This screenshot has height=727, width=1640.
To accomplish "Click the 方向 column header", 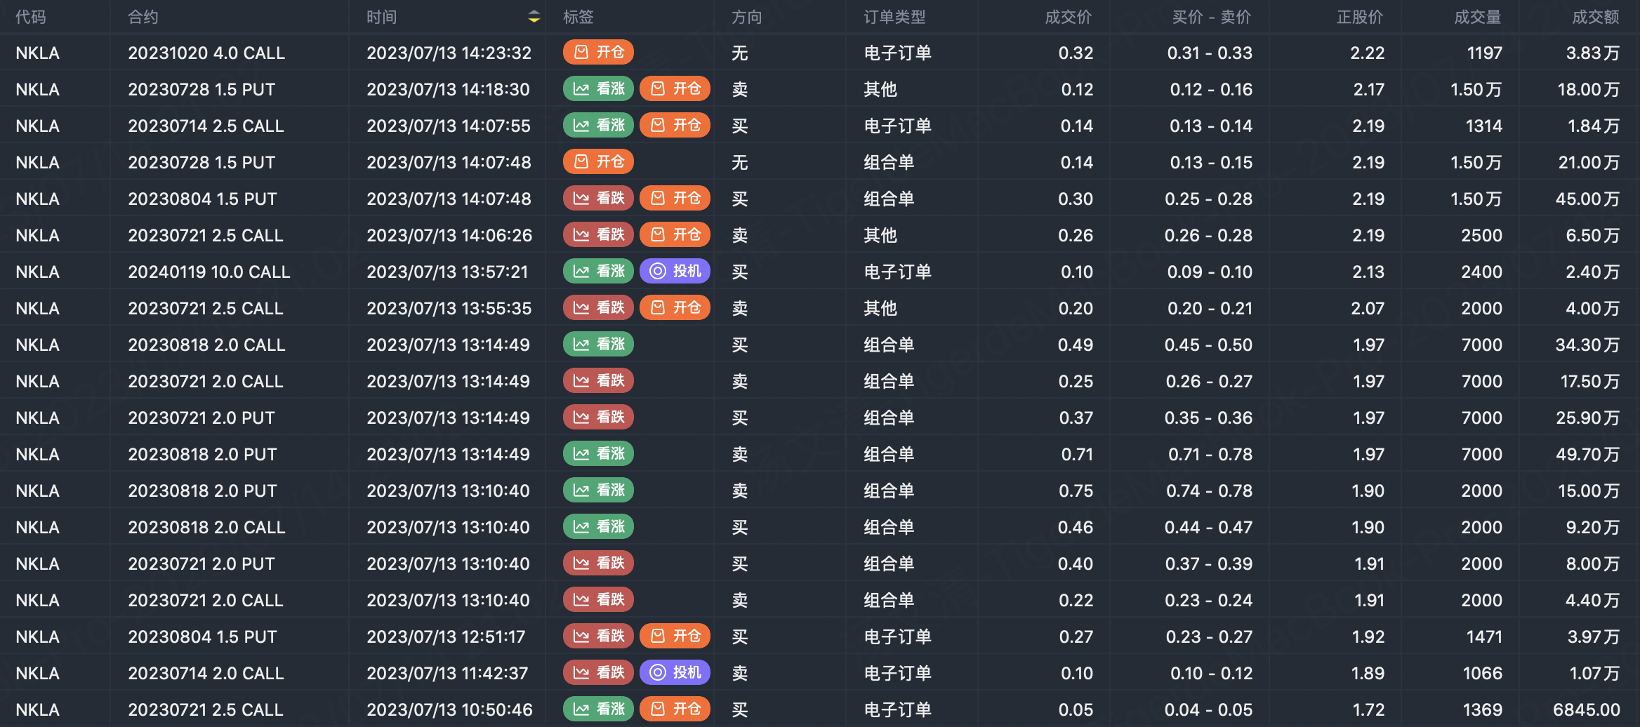I will (x=746, y=17).
